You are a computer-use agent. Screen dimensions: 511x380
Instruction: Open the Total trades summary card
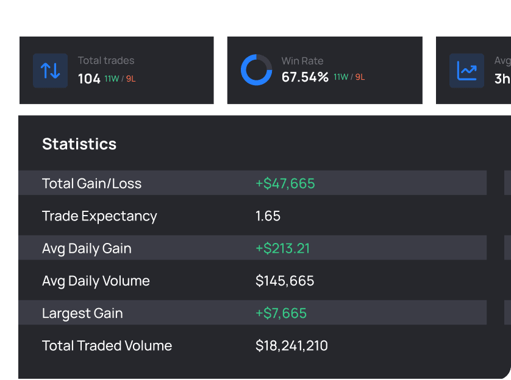[117, 70]
